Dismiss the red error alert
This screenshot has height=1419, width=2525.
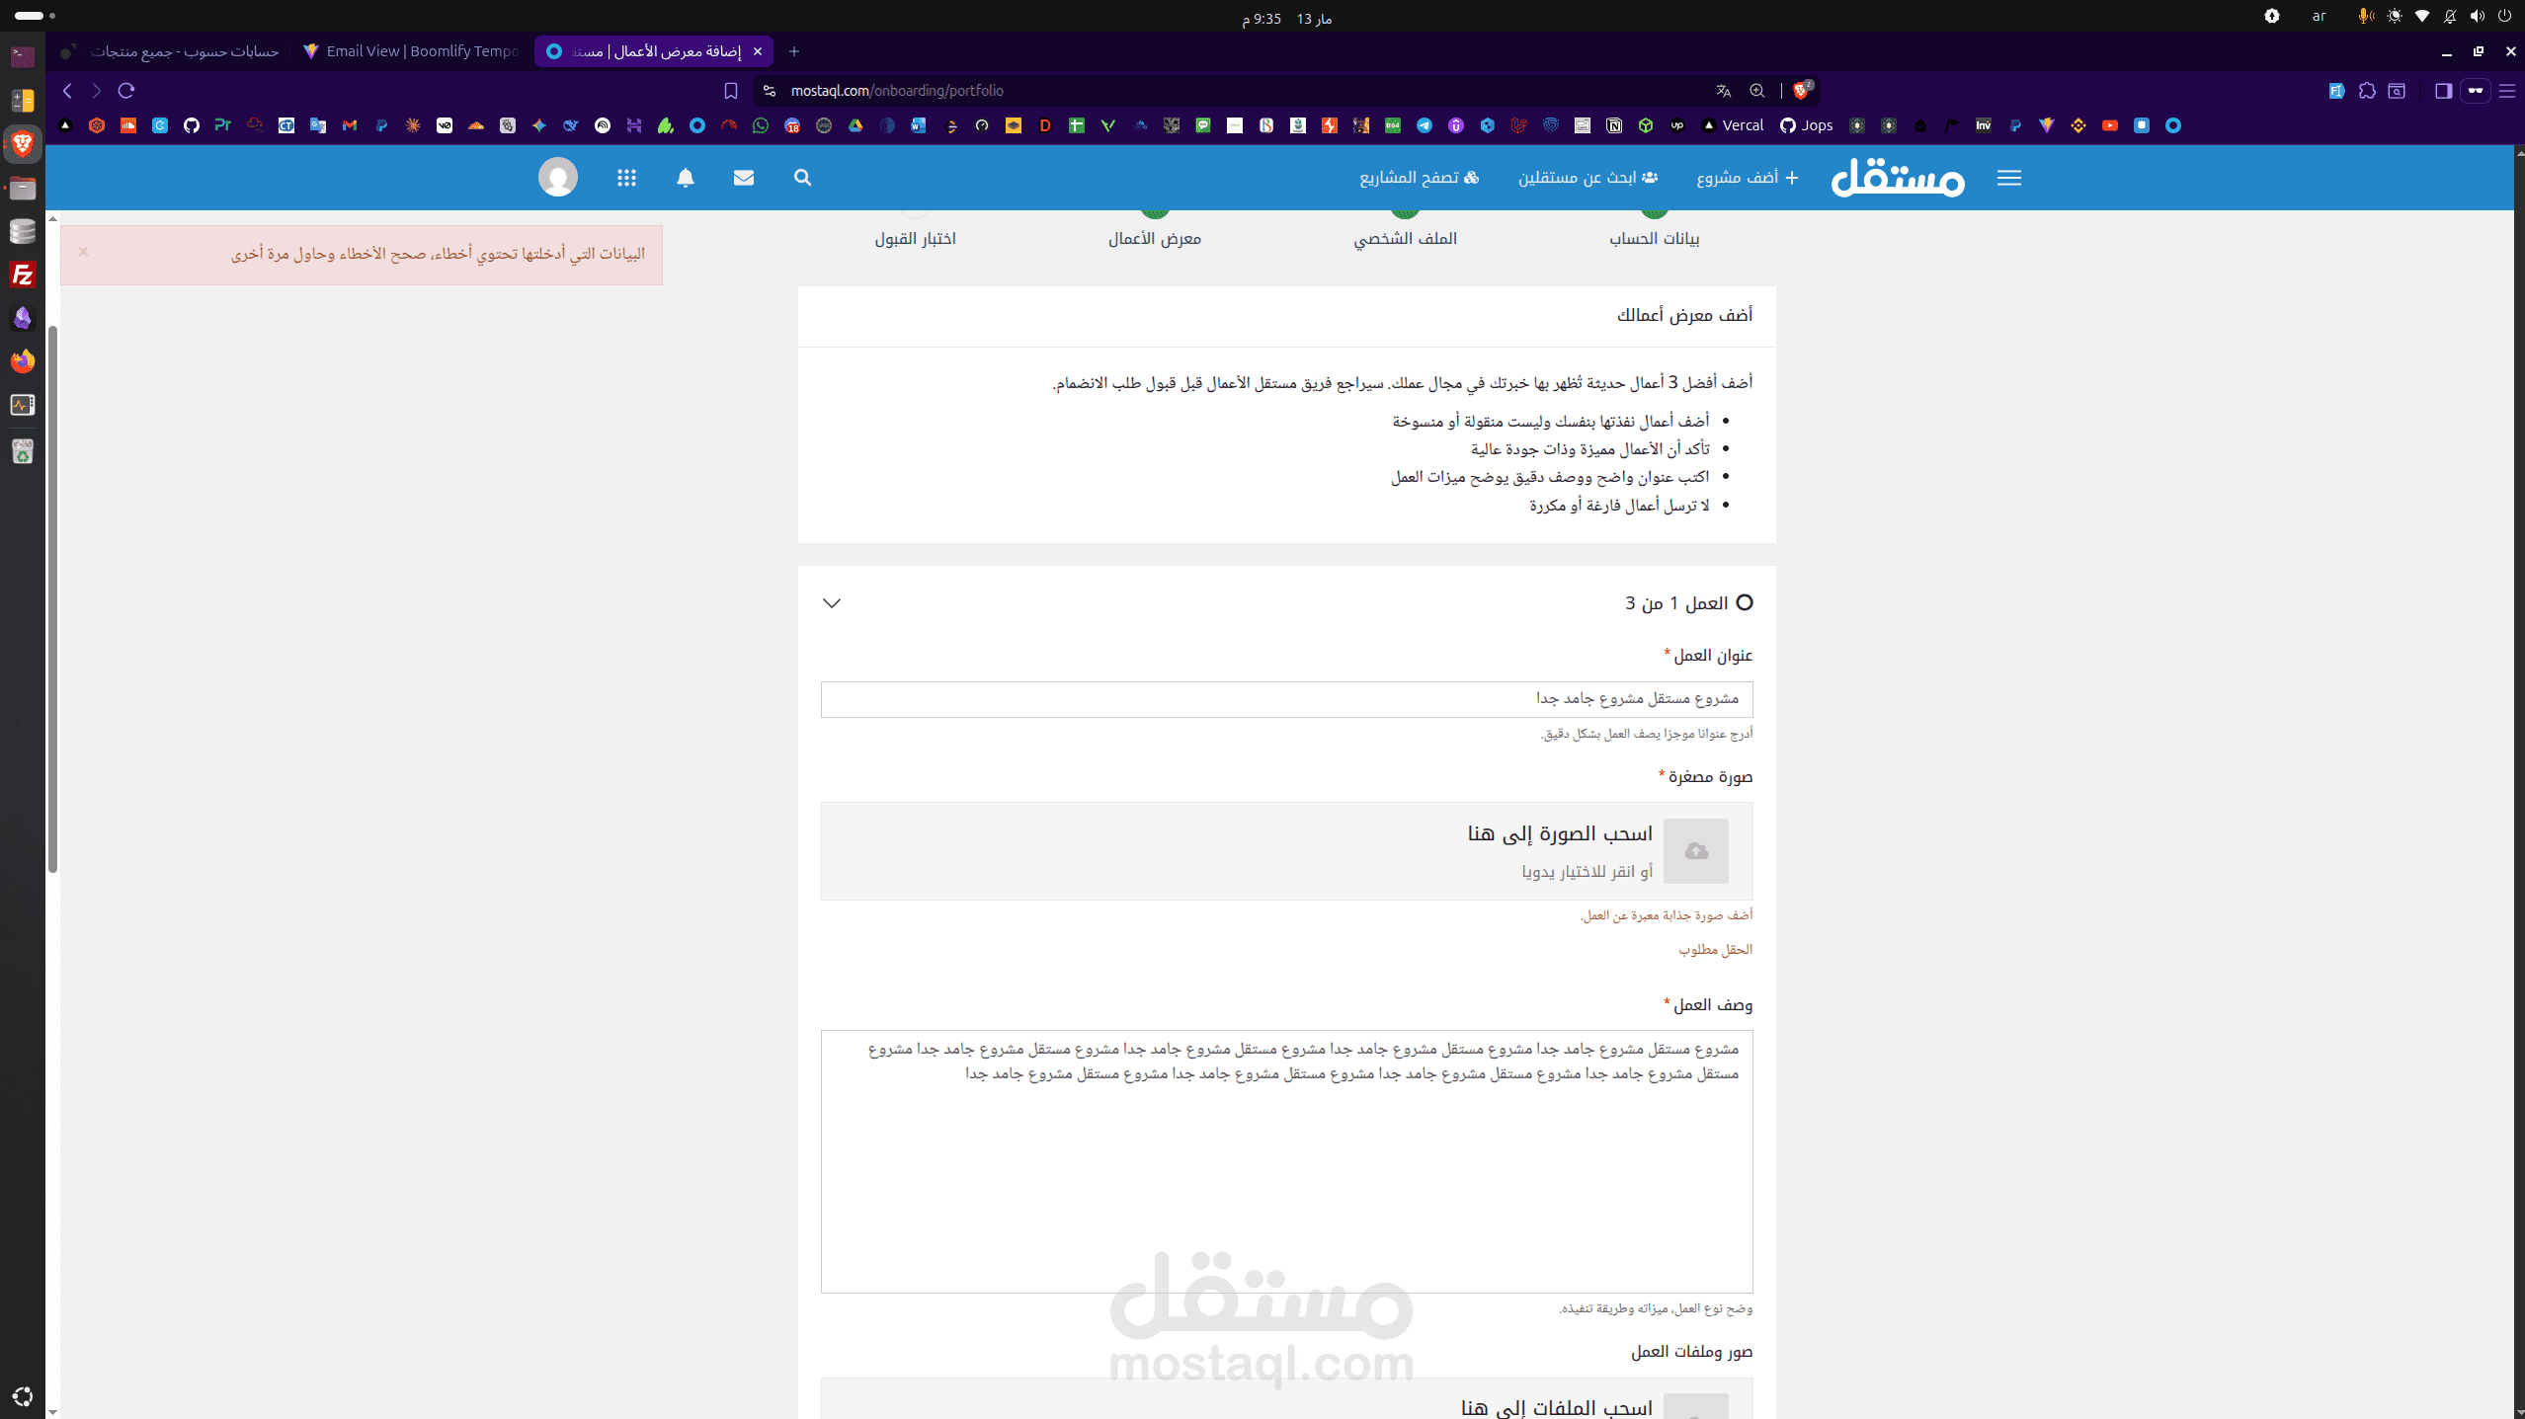coord(84,252)
